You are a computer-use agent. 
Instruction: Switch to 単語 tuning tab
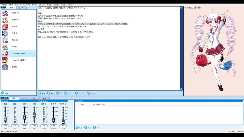click(x=44, y=98)
